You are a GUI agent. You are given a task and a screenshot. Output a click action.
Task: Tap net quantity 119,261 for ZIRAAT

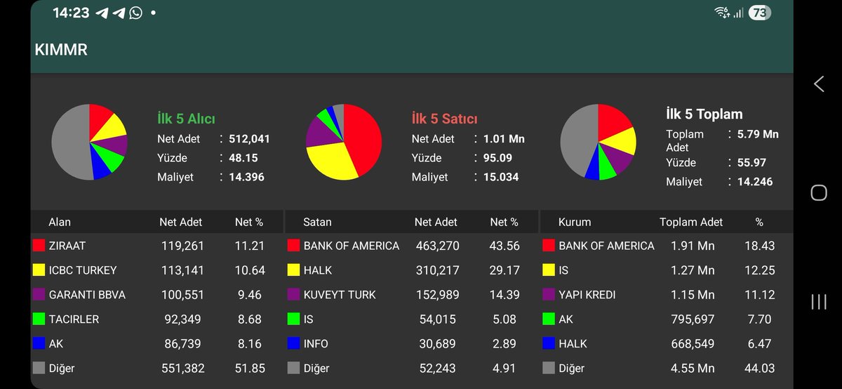pyautogui.click(x=181, y=246)
